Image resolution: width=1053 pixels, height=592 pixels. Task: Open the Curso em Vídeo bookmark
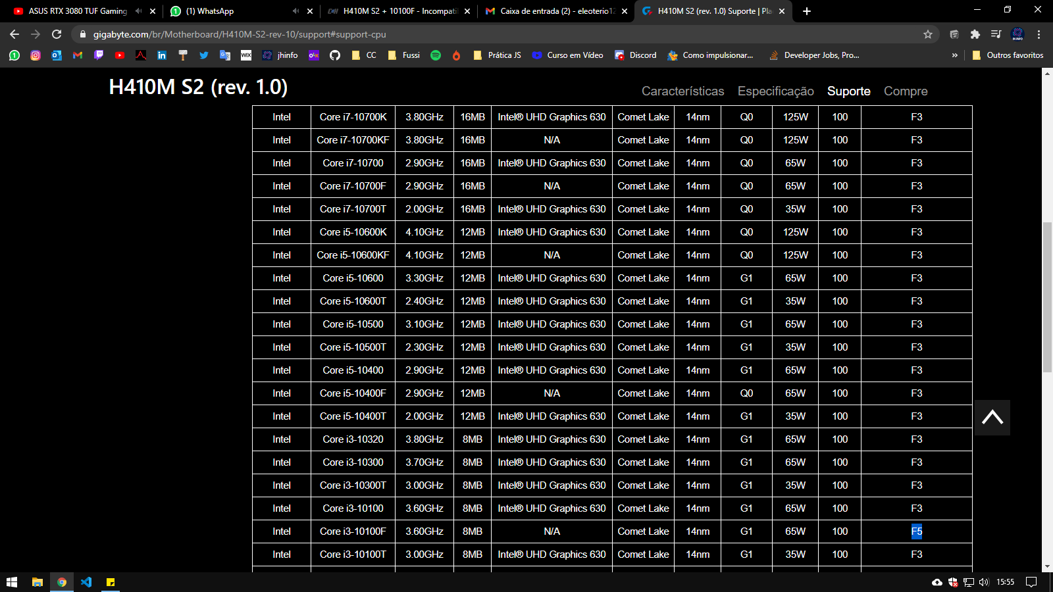[568, 55]
